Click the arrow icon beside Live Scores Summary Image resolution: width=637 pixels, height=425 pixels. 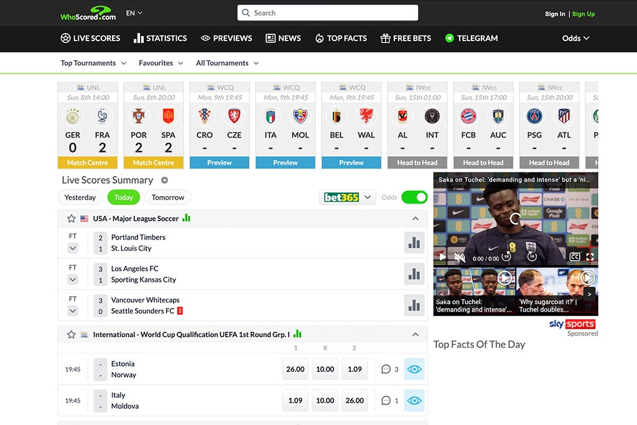pyautogui.click(x=165, y=180)
